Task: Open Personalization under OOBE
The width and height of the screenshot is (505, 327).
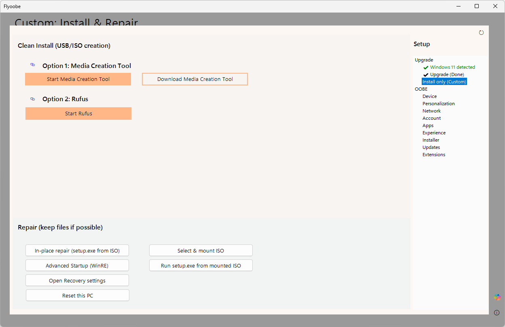Action: [x=439, y=104]
